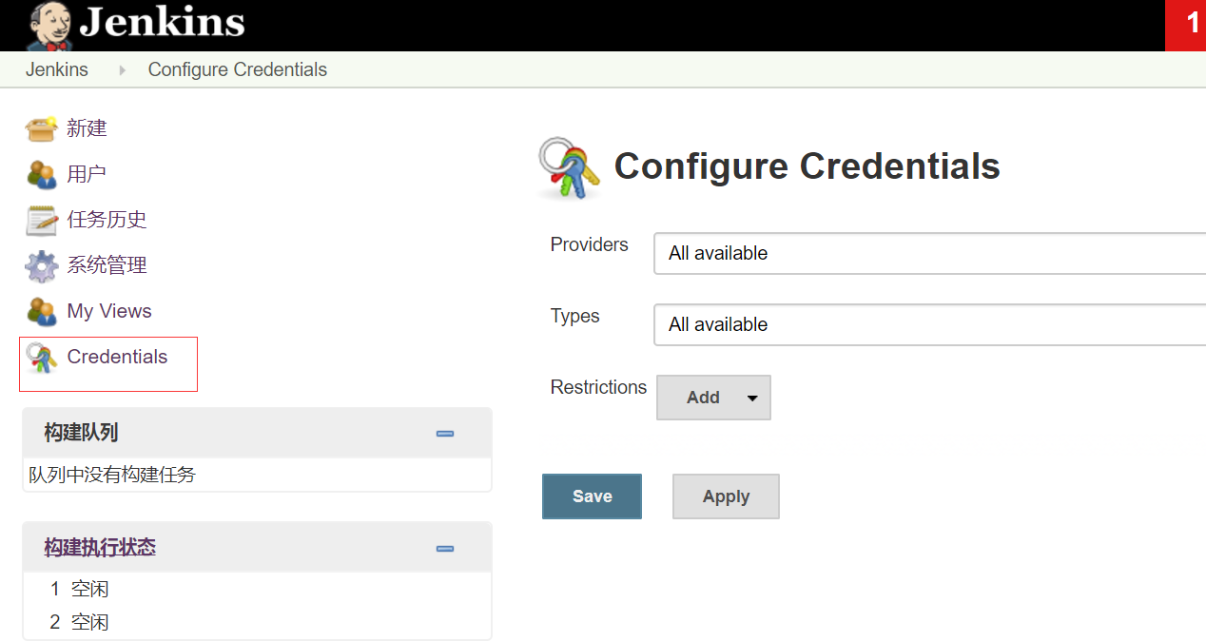Image resolution: width=1206 pixels, height=642 pixels.
Task: Click the 新建 package icon
Action: [x=39, y=127]
